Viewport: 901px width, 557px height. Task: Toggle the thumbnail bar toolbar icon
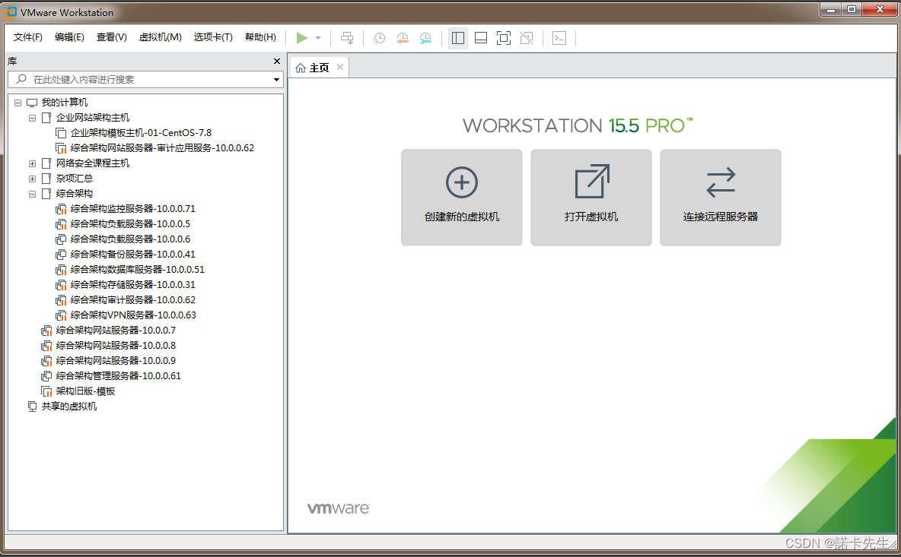coord(481,38)
